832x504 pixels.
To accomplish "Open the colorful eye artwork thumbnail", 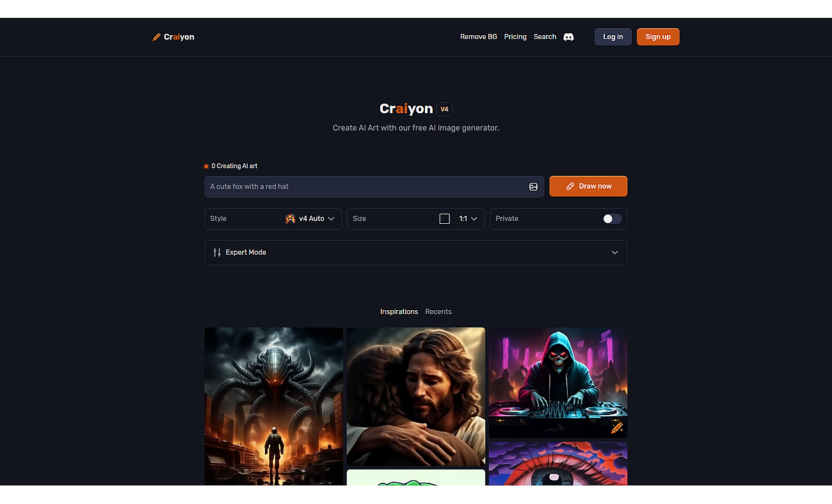I will tap(558, 463).
